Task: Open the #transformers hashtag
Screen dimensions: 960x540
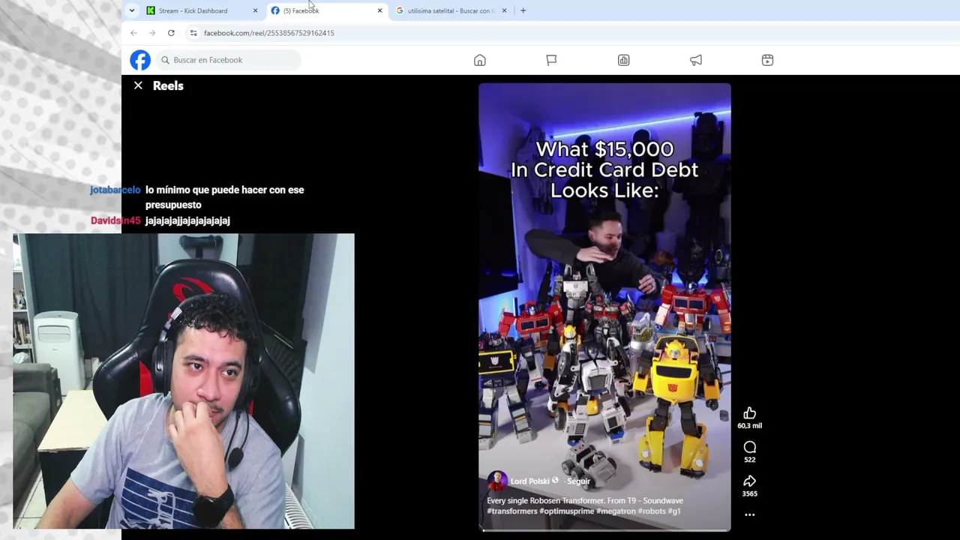Action: tap(512, 511)
